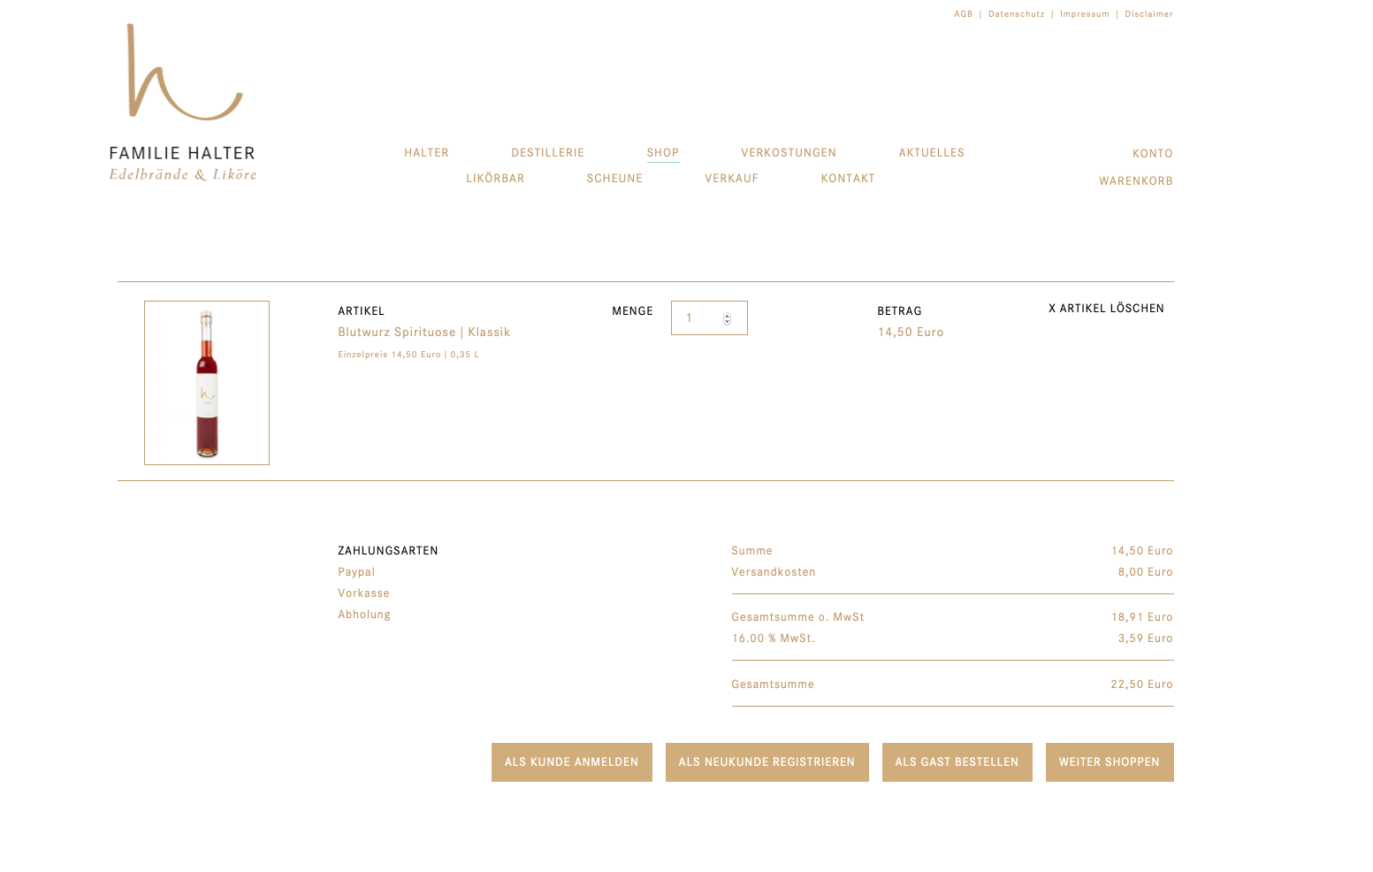This screenshot has width=1373, height=872.
Task: Open the Blutwurz bottle product thumbnail
Action: click(x=207, y=382)
